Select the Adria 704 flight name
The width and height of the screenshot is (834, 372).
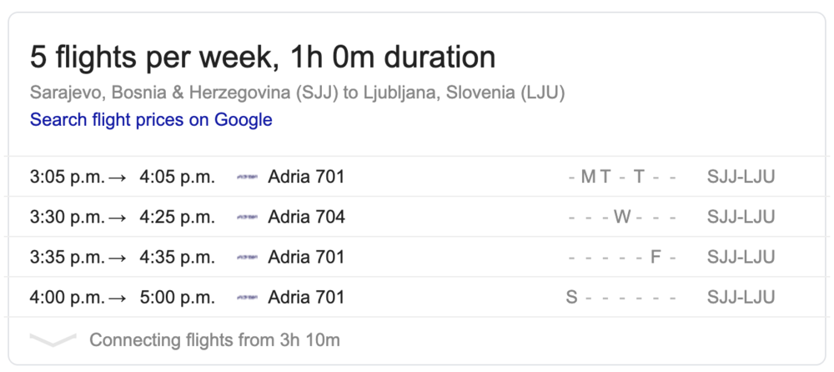(x=306, y=217)
